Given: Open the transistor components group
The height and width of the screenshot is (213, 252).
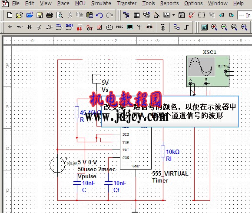Looking at the screenshot, I should point(40,27).
